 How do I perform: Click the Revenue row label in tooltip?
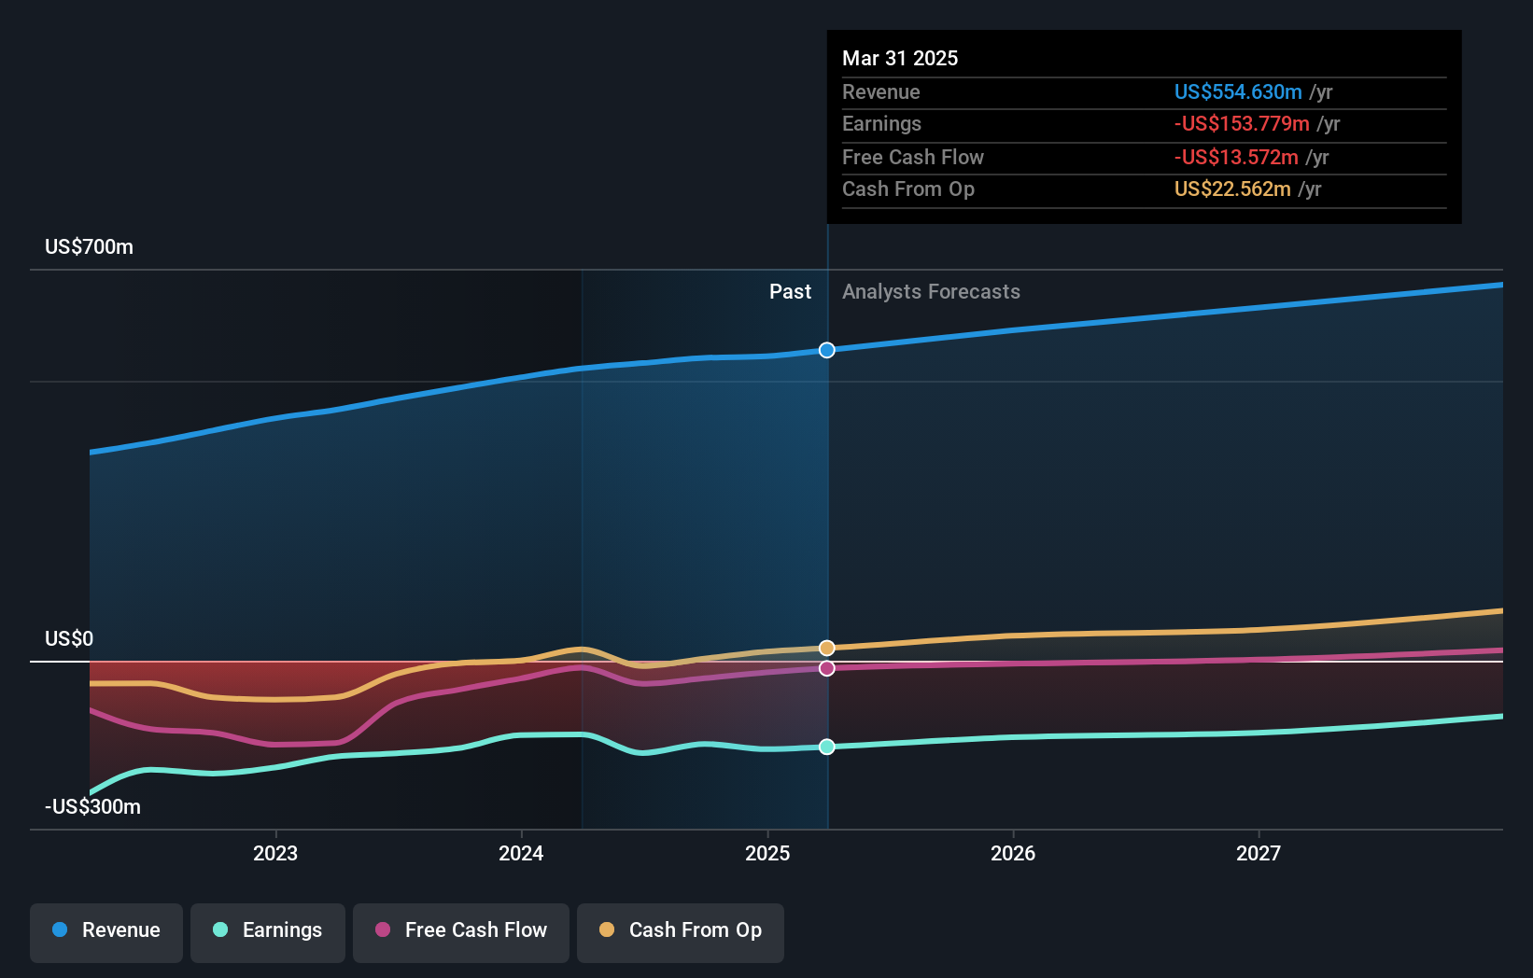coord(881,92)
